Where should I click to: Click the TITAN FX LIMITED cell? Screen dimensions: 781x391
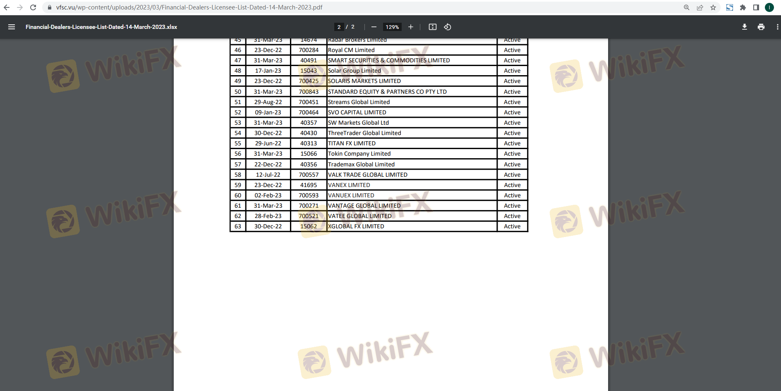pos(352,143)
